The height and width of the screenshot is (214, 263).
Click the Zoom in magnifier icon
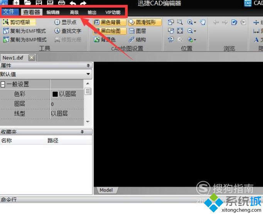[190, 22]
